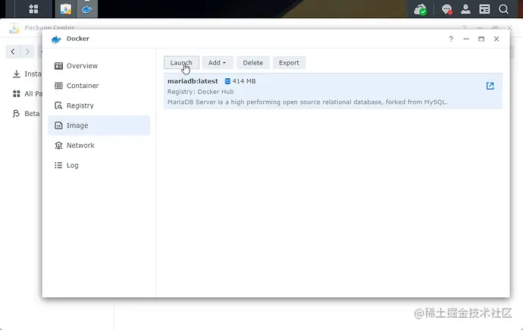The width and height of the screenshot is (523, 330).
Task: Open the widgets panel icon
Action: 484,9
